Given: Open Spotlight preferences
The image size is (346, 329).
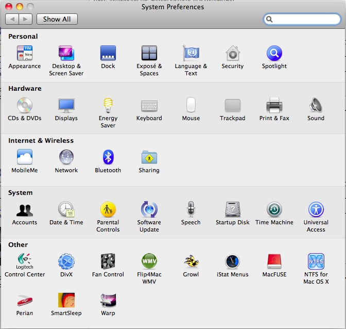Looking at the screenshot, I should [x=274, y=54].
